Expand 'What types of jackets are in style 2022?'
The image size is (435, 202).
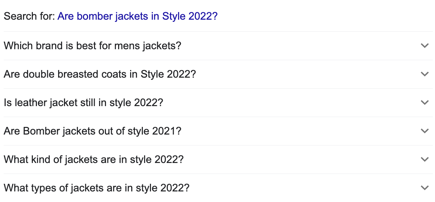point(97,188)
